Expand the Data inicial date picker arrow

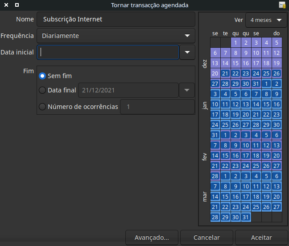click(x=187, y=52)
